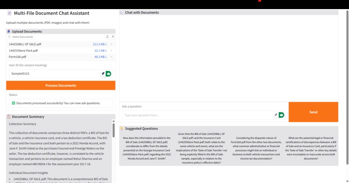The width and height of the screenshot is (349, 183).
Task: Click the Document Summary scroll up arrow
Action: click(x=113, y=121)
